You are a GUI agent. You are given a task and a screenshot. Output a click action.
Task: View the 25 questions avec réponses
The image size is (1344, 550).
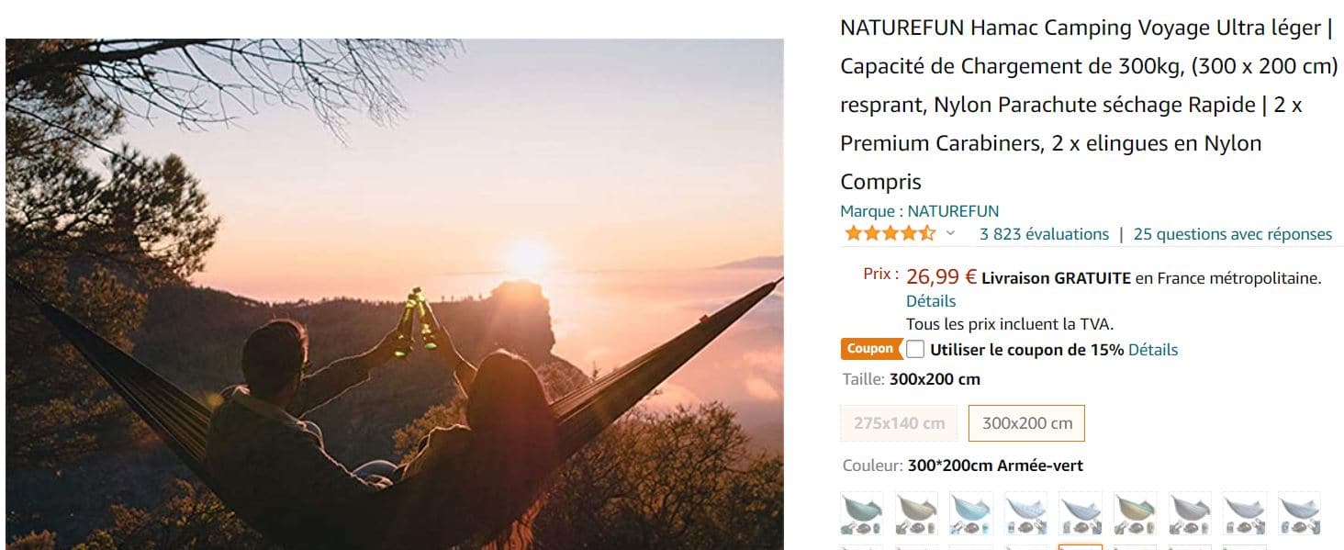[1232, 234]
